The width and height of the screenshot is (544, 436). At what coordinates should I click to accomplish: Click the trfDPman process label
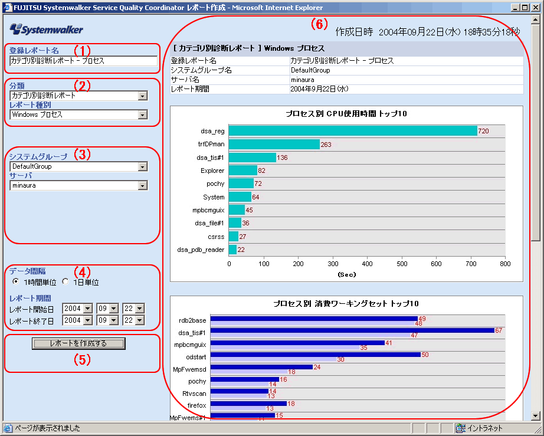(x=211, y=145)
